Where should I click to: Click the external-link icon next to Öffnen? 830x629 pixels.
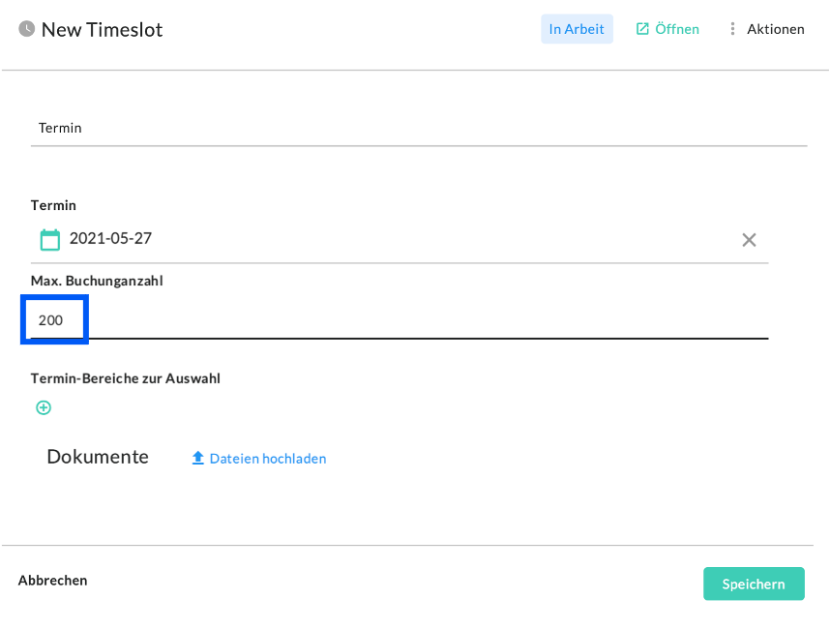tap(642, 29)
